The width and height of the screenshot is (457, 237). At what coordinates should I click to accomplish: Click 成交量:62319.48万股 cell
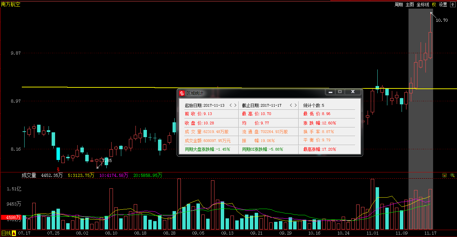(206, 132)
